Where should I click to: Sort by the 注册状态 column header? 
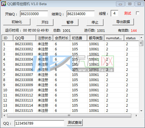click(45, 38)
